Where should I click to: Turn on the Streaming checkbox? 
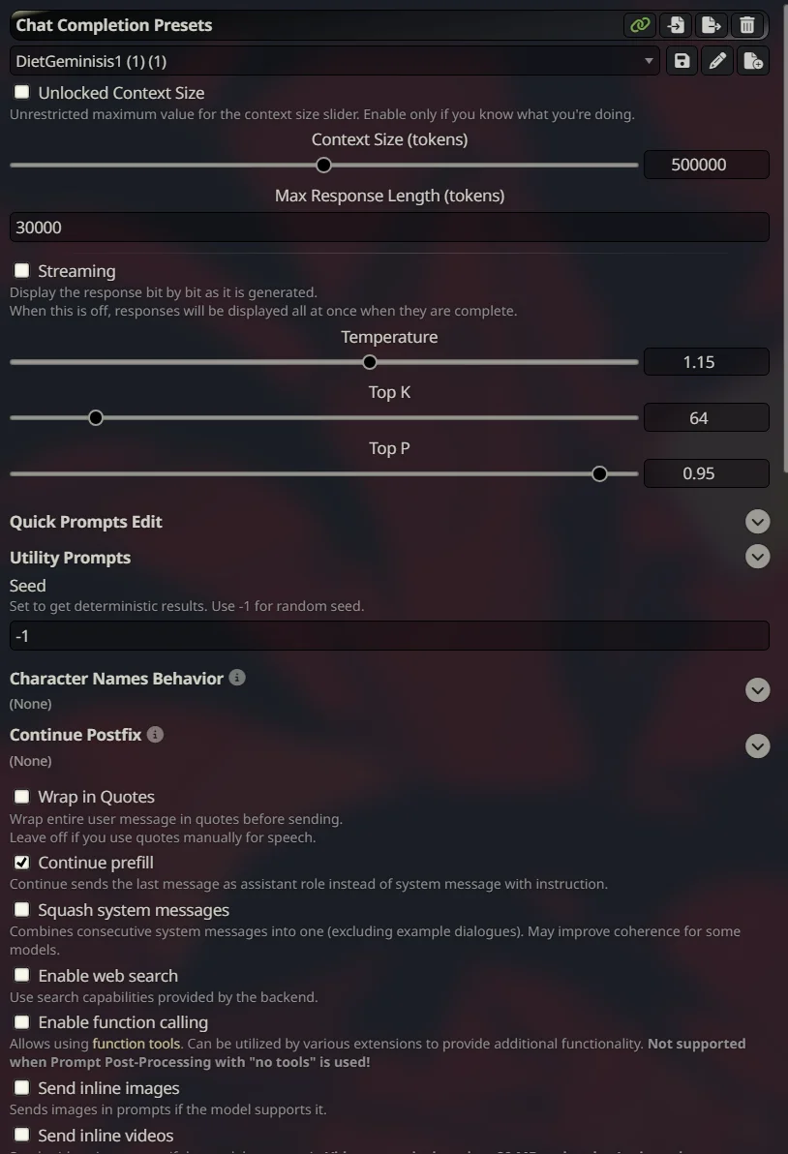pyautogui.click(x=21, y=271)
